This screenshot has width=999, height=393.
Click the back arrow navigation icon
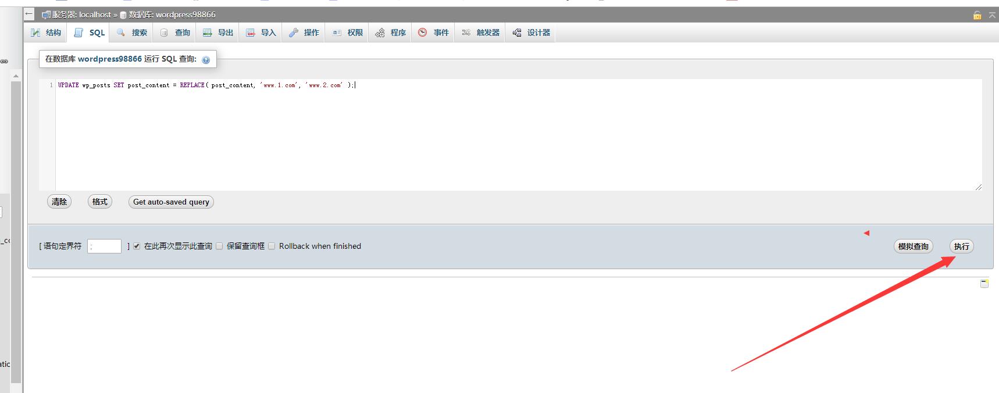29,15
